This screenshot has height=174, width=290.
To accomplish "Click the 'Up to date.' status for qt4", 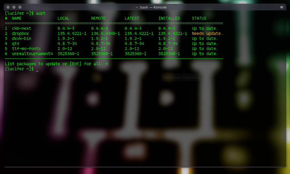I will click(x=205, y=44).
